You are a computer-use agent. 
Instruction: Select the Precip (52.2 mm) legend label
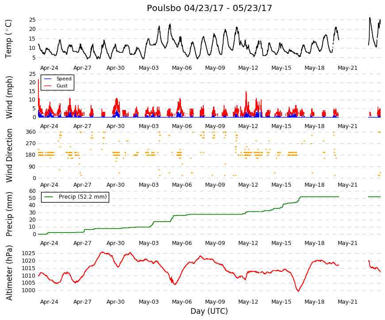(83, 197)
